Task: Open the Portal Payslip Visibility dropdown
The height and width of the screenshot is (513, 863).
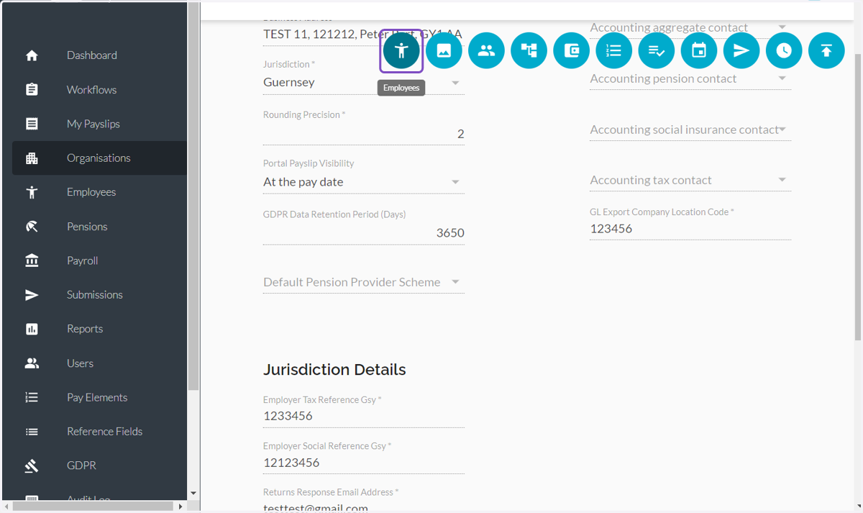Action: (x=363, y=182)
